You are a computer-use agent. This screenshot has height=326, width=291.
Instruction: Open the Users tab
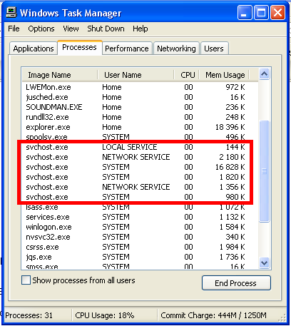tap(214, 49)
